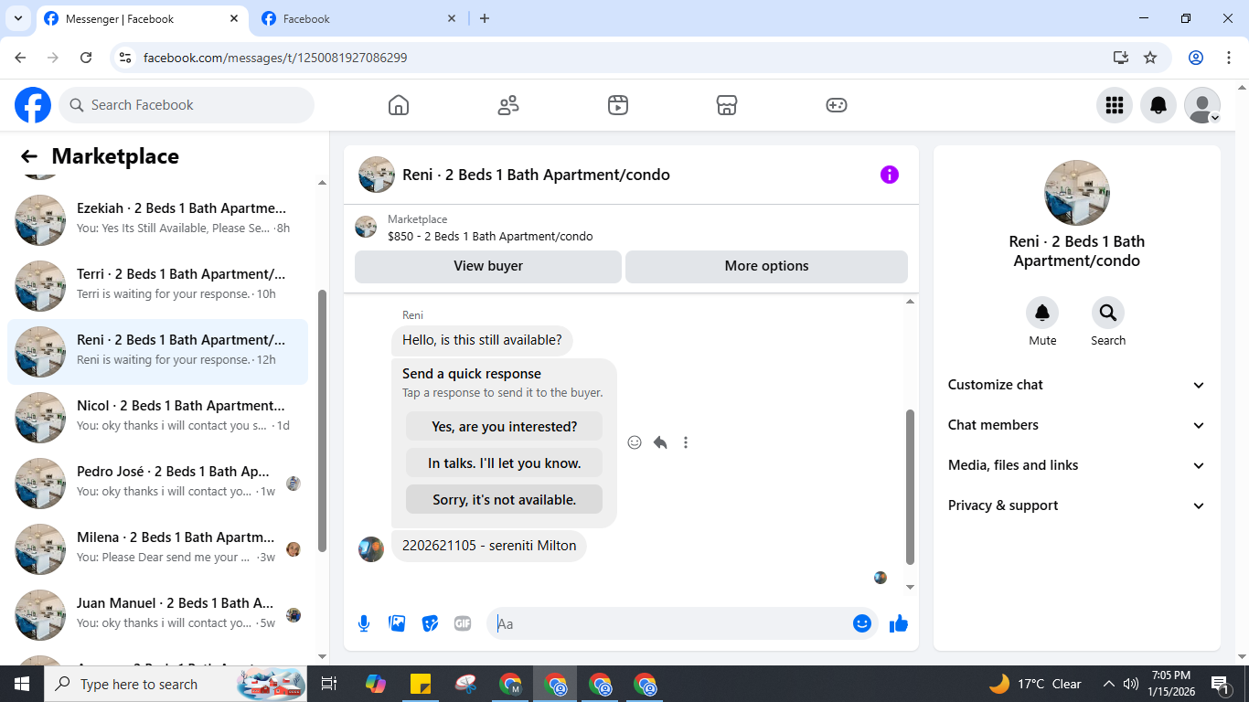Bookmark this page with the star icon
This screenshot has height=702, width=1249.
[1150, 58]
